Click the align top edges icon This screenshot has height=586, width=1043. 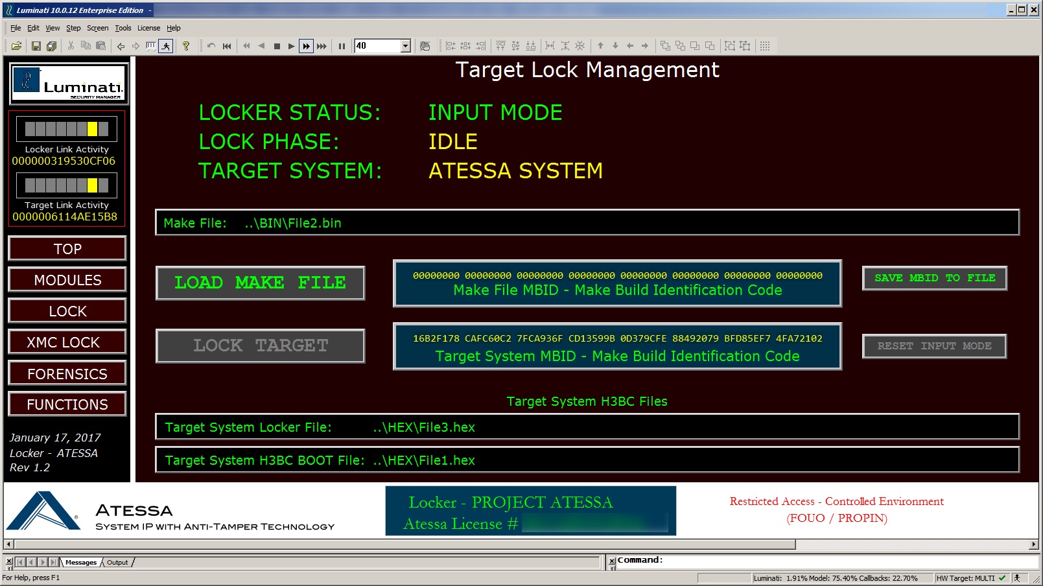[x=500, y=46]
